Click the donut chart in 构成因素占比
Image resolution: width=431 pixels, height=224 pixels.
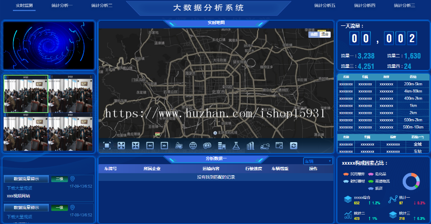point(411,181)
